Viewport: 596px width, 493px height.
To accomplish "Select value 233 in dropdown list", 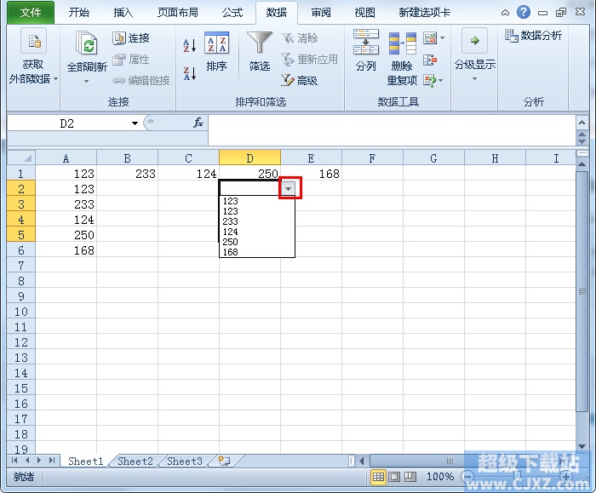I will pyautogui.click(x=257, y=221).
